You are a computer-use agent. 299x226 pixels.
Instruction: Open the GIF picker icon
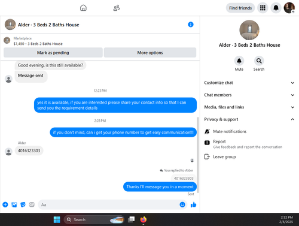tap(32, 204)
